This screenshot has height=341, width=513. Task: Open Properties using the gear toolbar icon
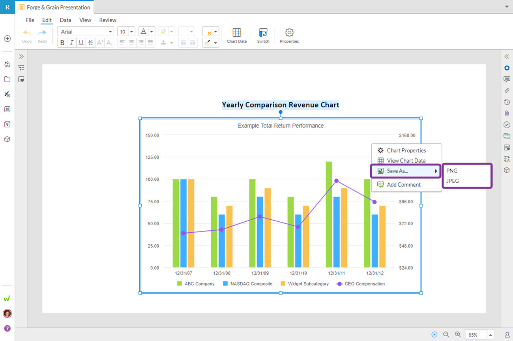pos(289,35)
